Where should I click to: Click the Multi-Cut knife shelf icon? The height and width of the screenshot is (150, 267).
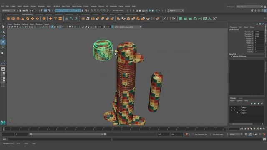pyautogui.click(x=164, y=18)
